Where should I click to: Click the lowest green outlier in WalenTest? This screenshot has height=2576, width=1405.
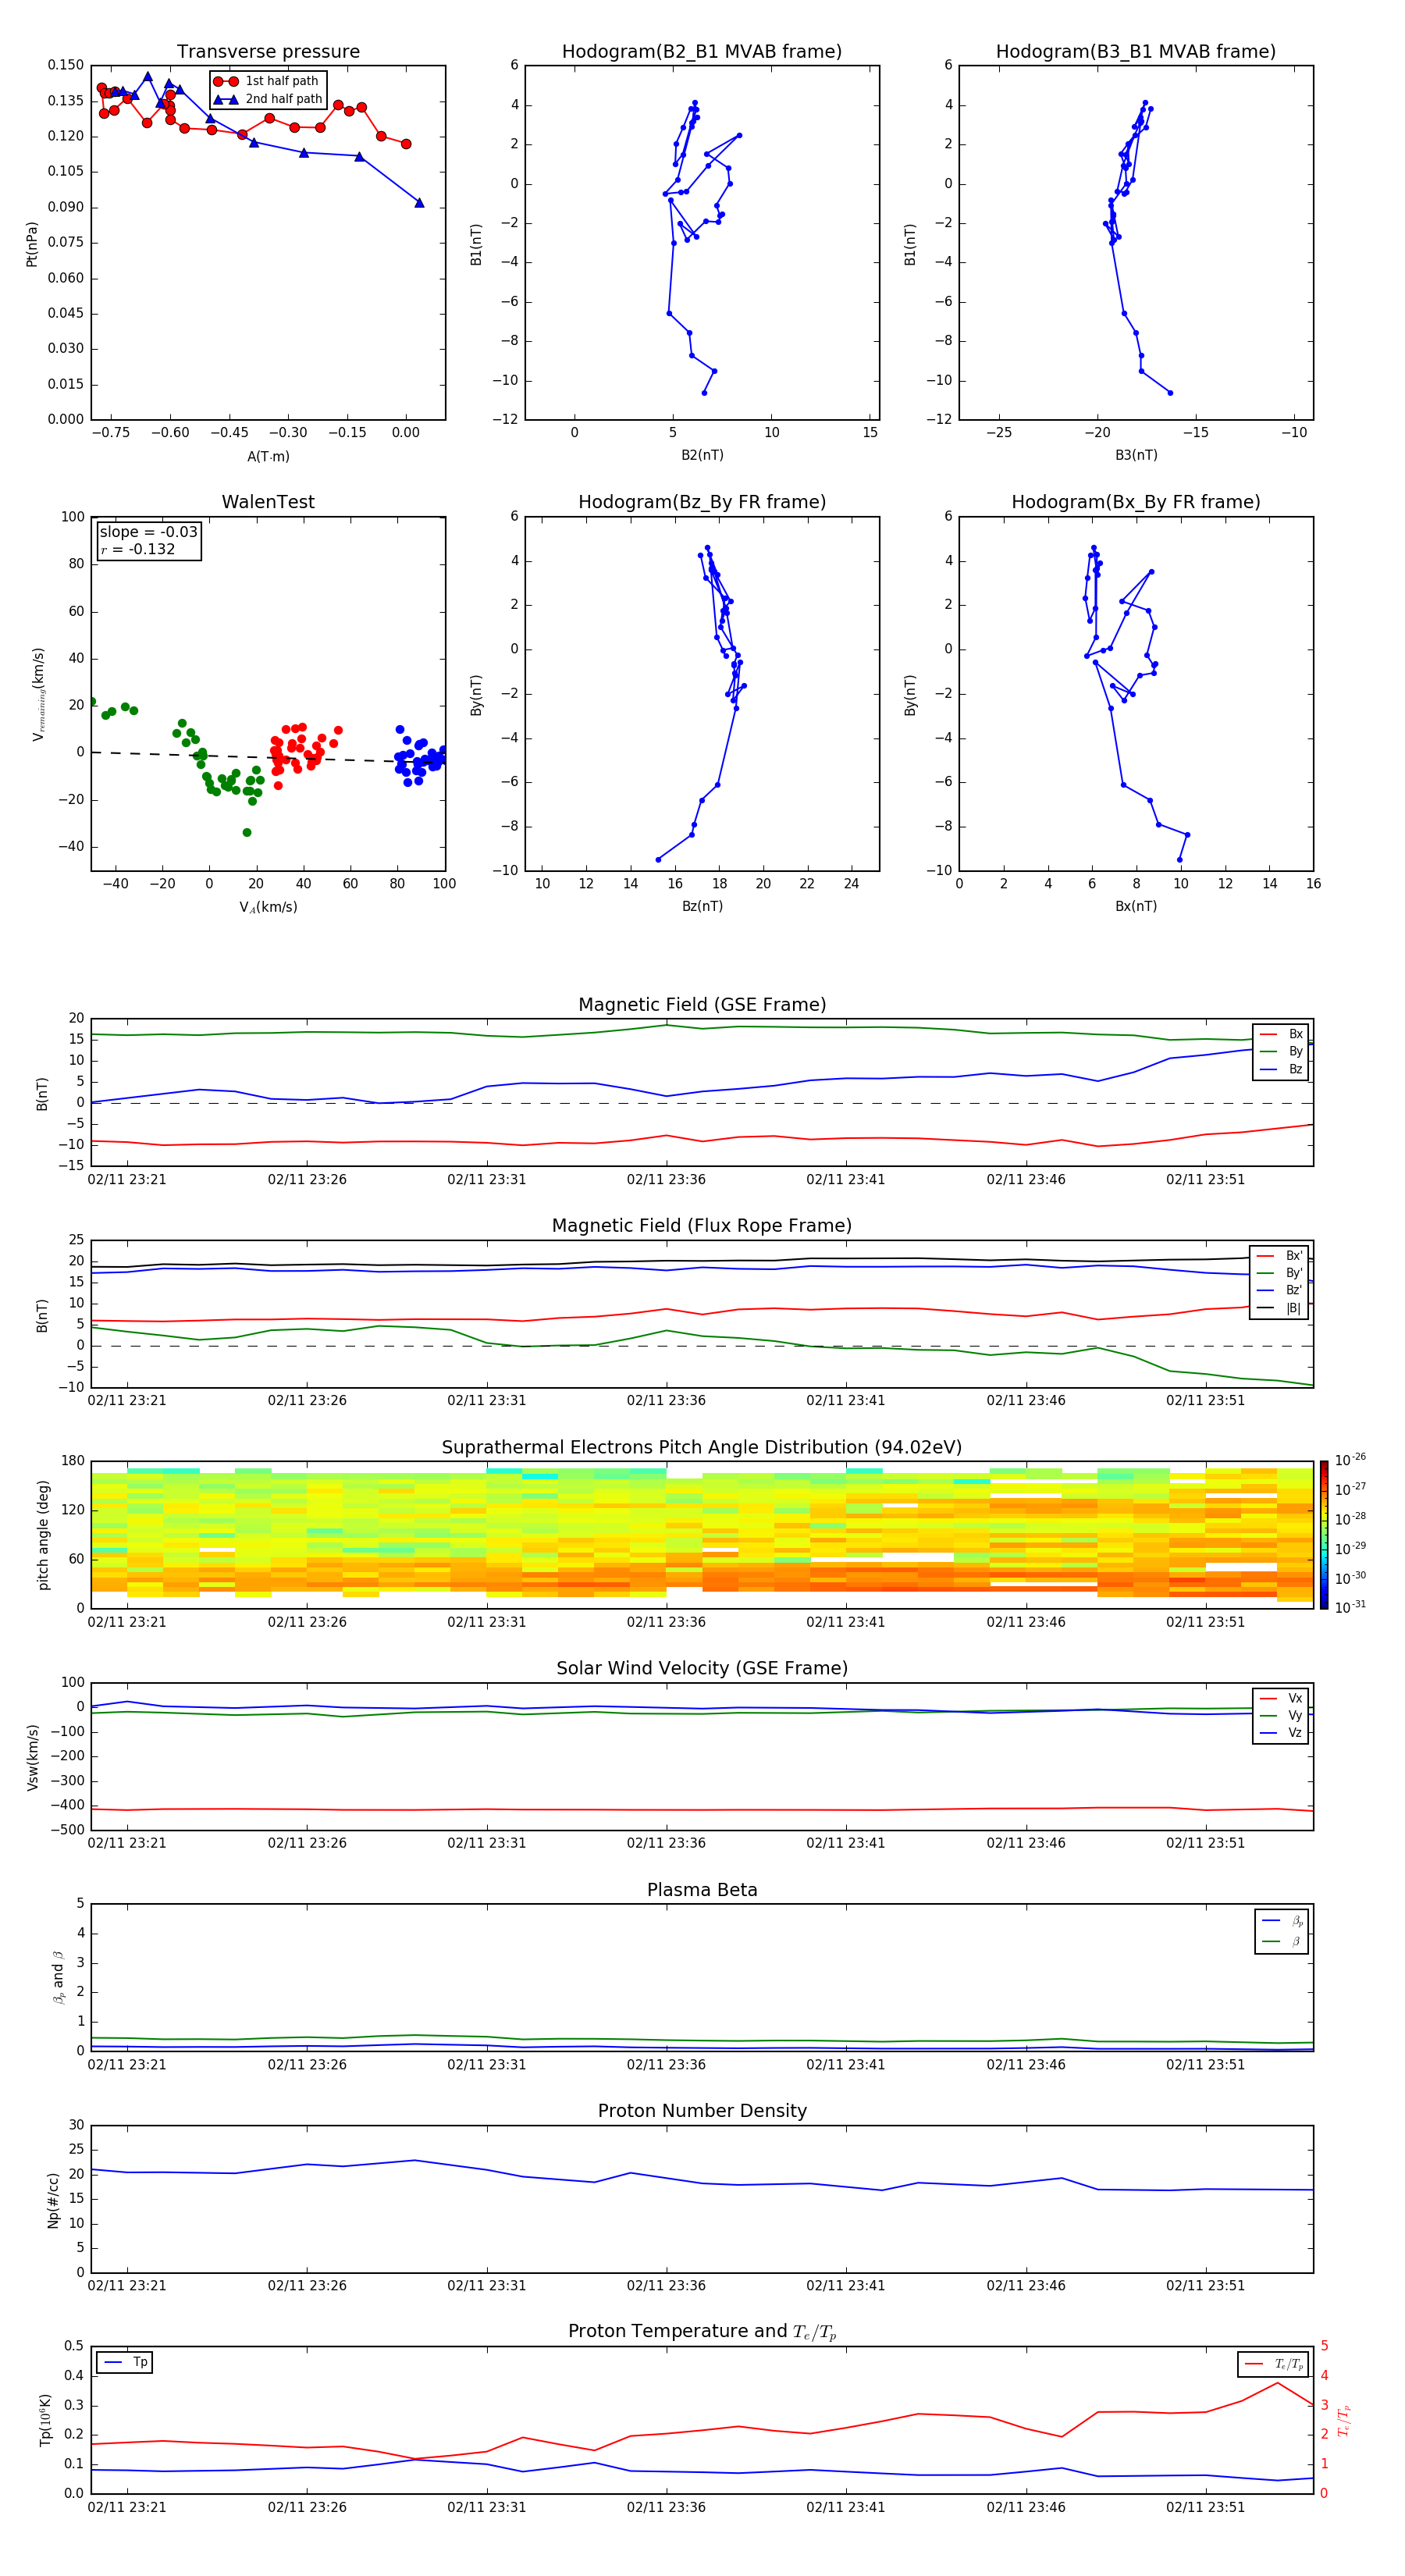coord(247,832)
